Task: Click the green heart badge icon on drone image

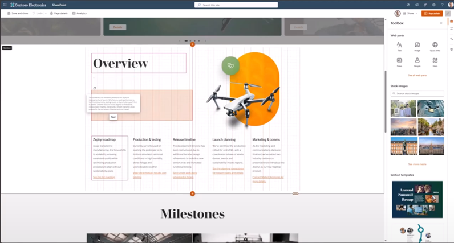Action: coord(230,65)
